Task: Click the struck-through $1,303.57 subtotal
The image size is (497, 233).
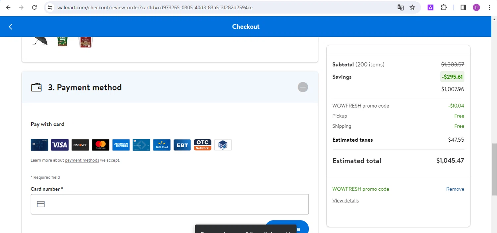Action: click(x=453, y=65)
